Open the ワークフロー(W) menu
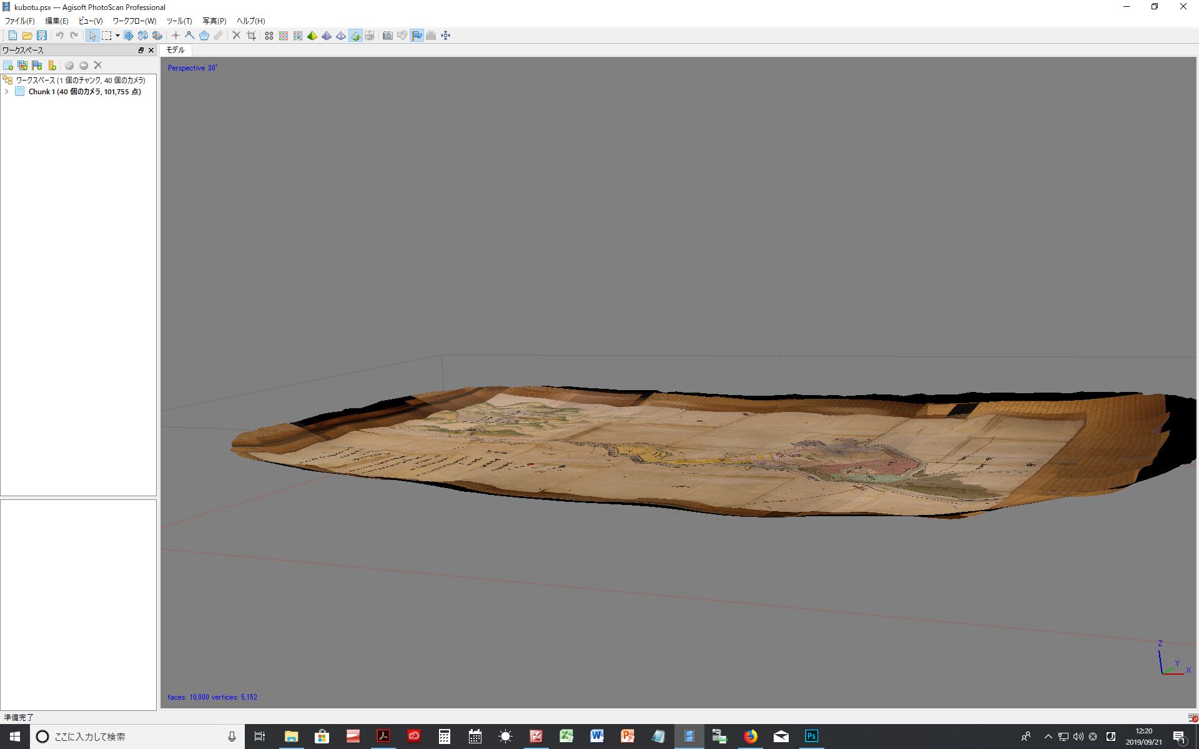 pos(134,21)
